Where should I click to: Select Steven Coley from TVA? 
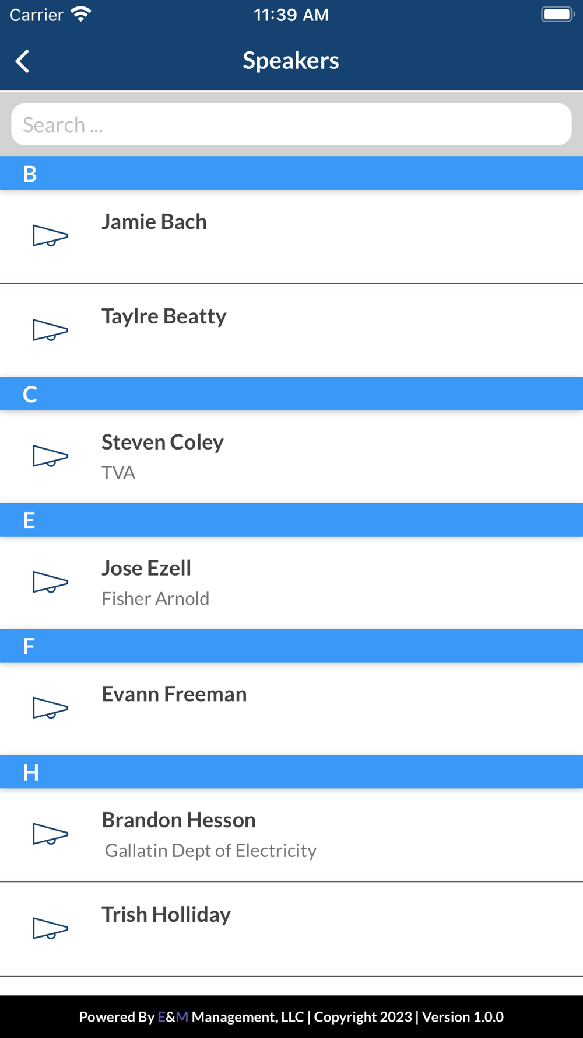291,457
